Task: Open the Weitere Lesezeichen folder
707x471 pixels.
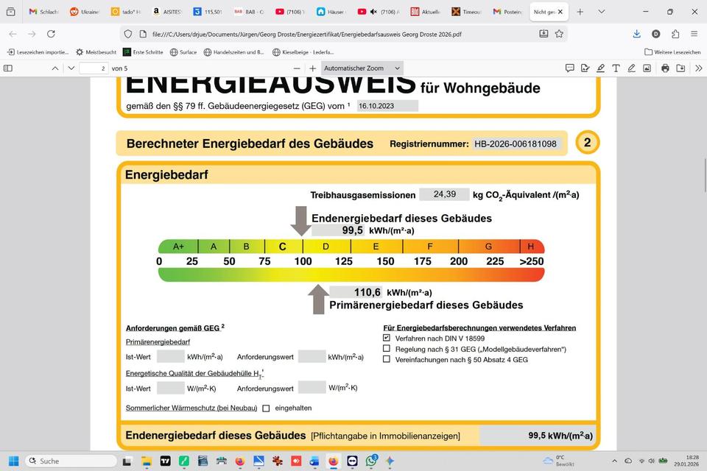Action: coord(672,52)
